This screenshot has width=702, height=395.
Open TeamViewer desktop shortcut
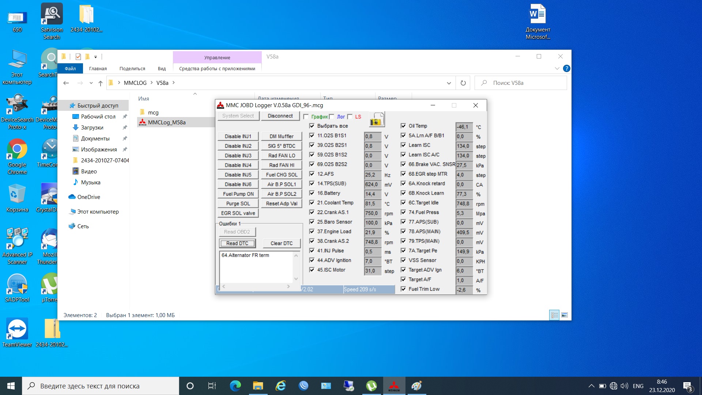(x=17, y=333)
